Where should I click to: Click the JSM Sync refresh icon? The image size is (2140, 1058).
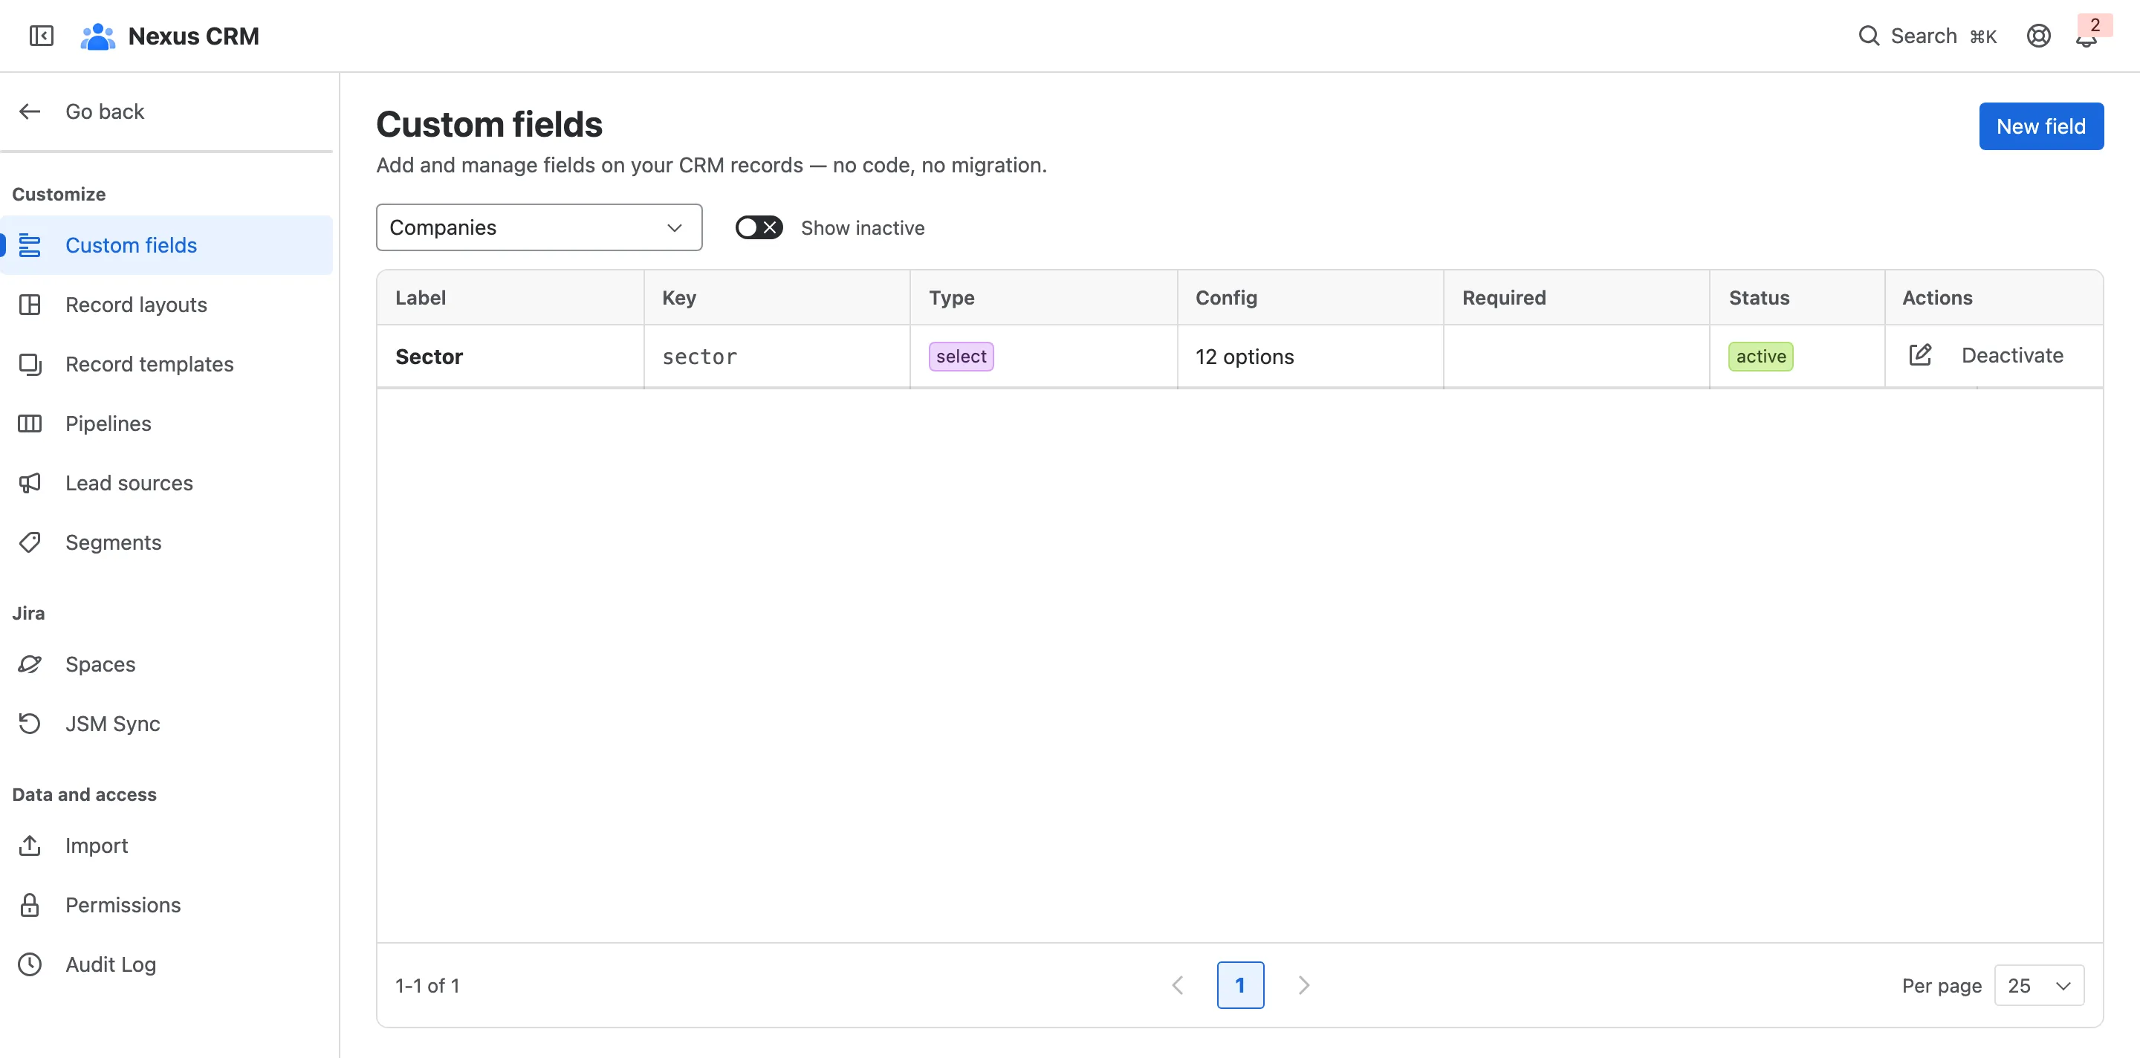point(30,724)
